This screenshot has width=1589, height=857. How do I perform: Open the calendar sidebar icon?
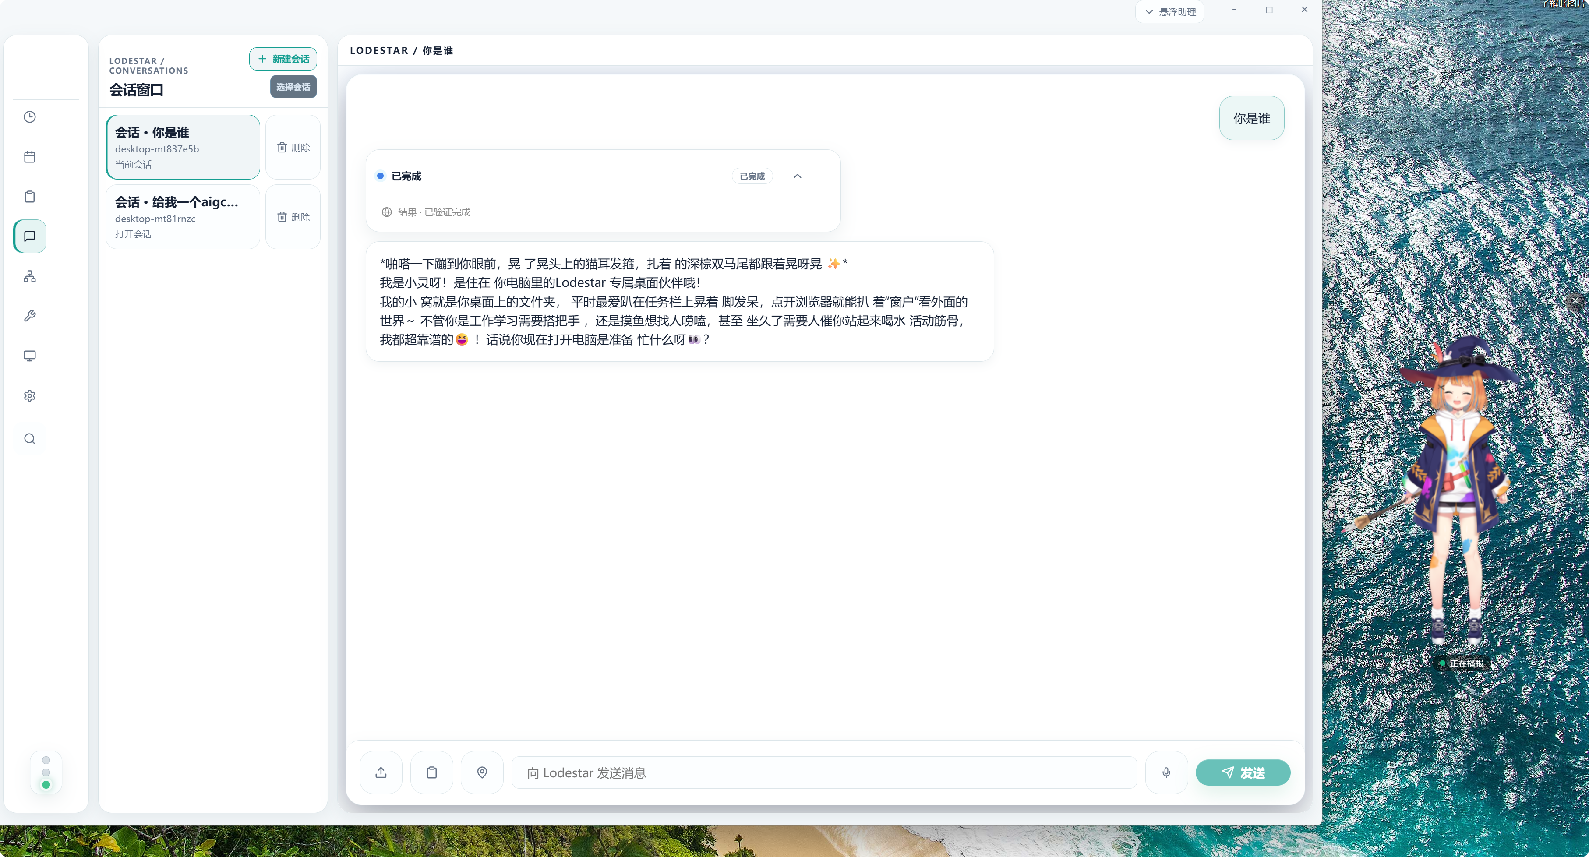click(30, 157)
